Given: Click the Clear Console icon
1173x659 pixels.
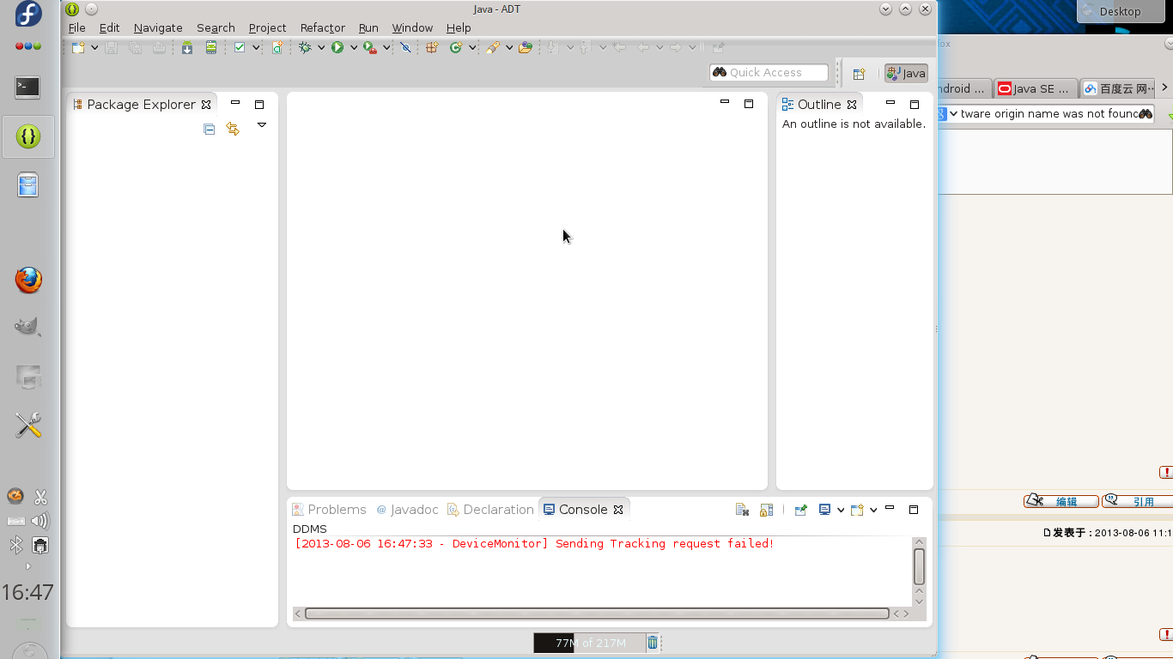Looking at the screenshot, I should pos(743,510).
